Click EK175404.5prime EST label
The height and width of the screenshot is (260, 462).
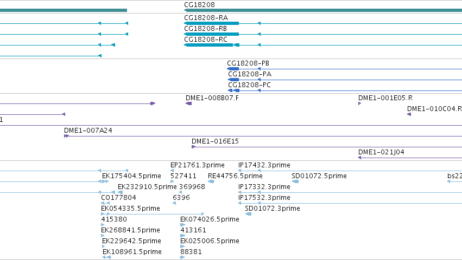[131, 176]
